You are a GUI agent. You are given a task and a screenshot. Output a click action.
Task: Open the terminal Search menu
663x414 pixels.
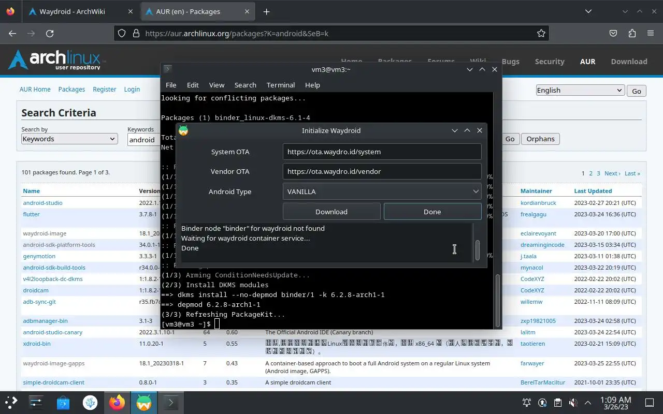click(x=246, y=85)
